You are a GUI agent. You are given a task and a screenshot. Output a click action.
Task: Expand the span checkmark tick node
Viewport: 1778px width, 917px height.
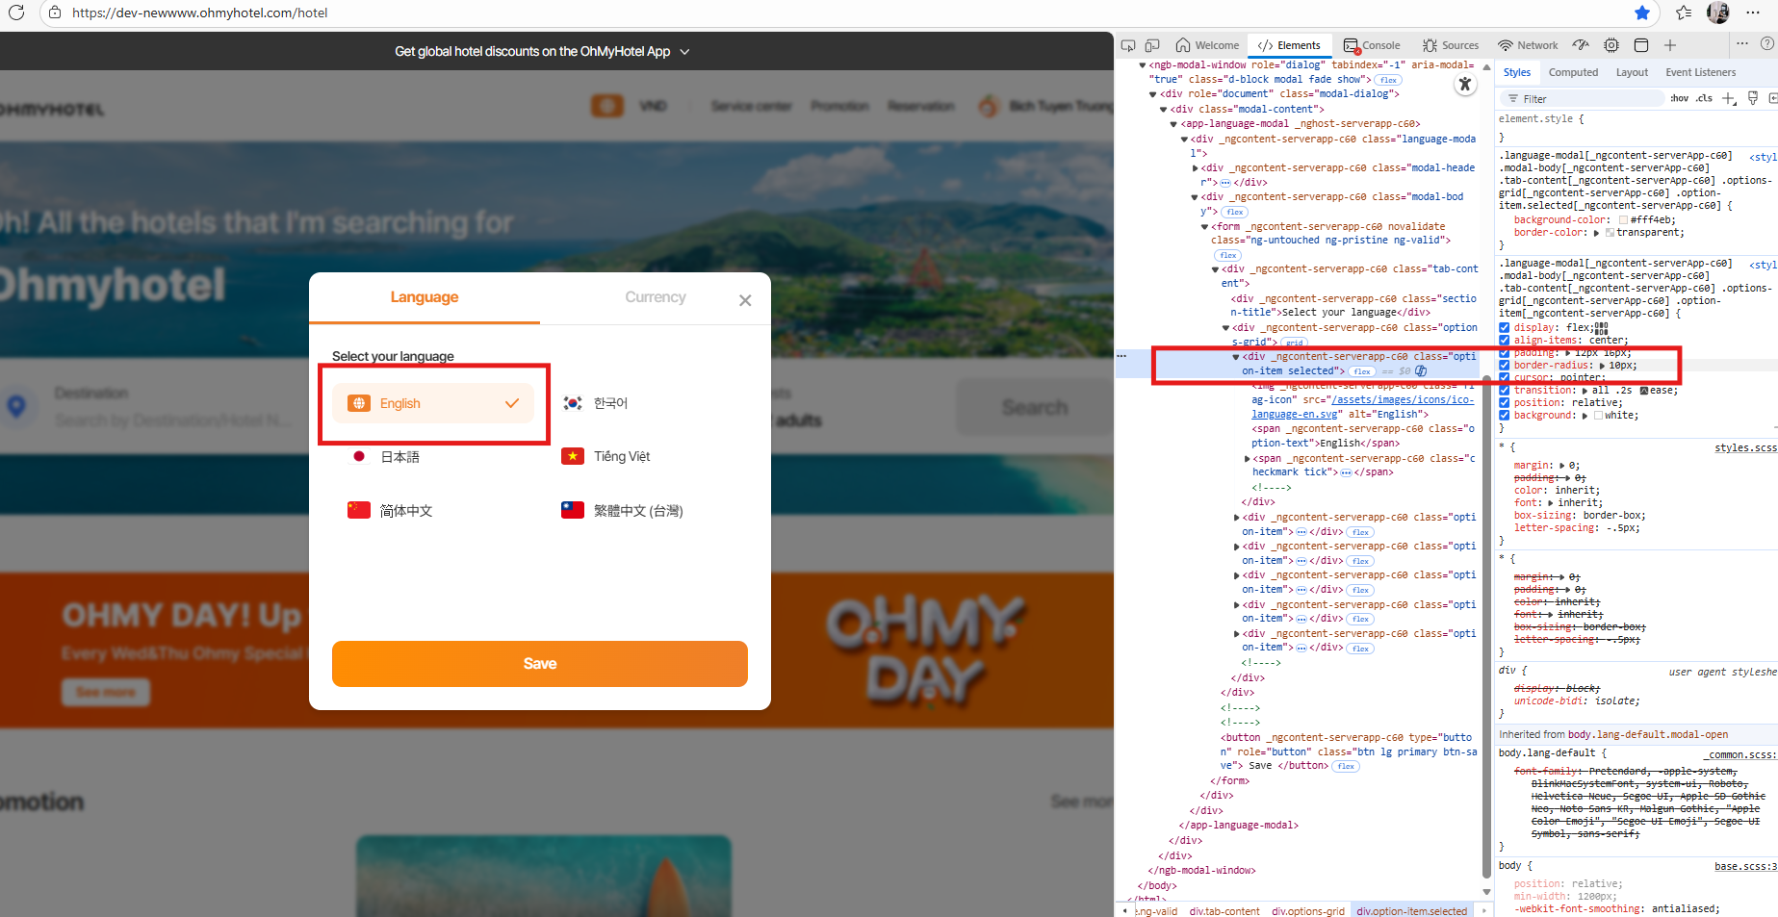[x=1248, y=459]
